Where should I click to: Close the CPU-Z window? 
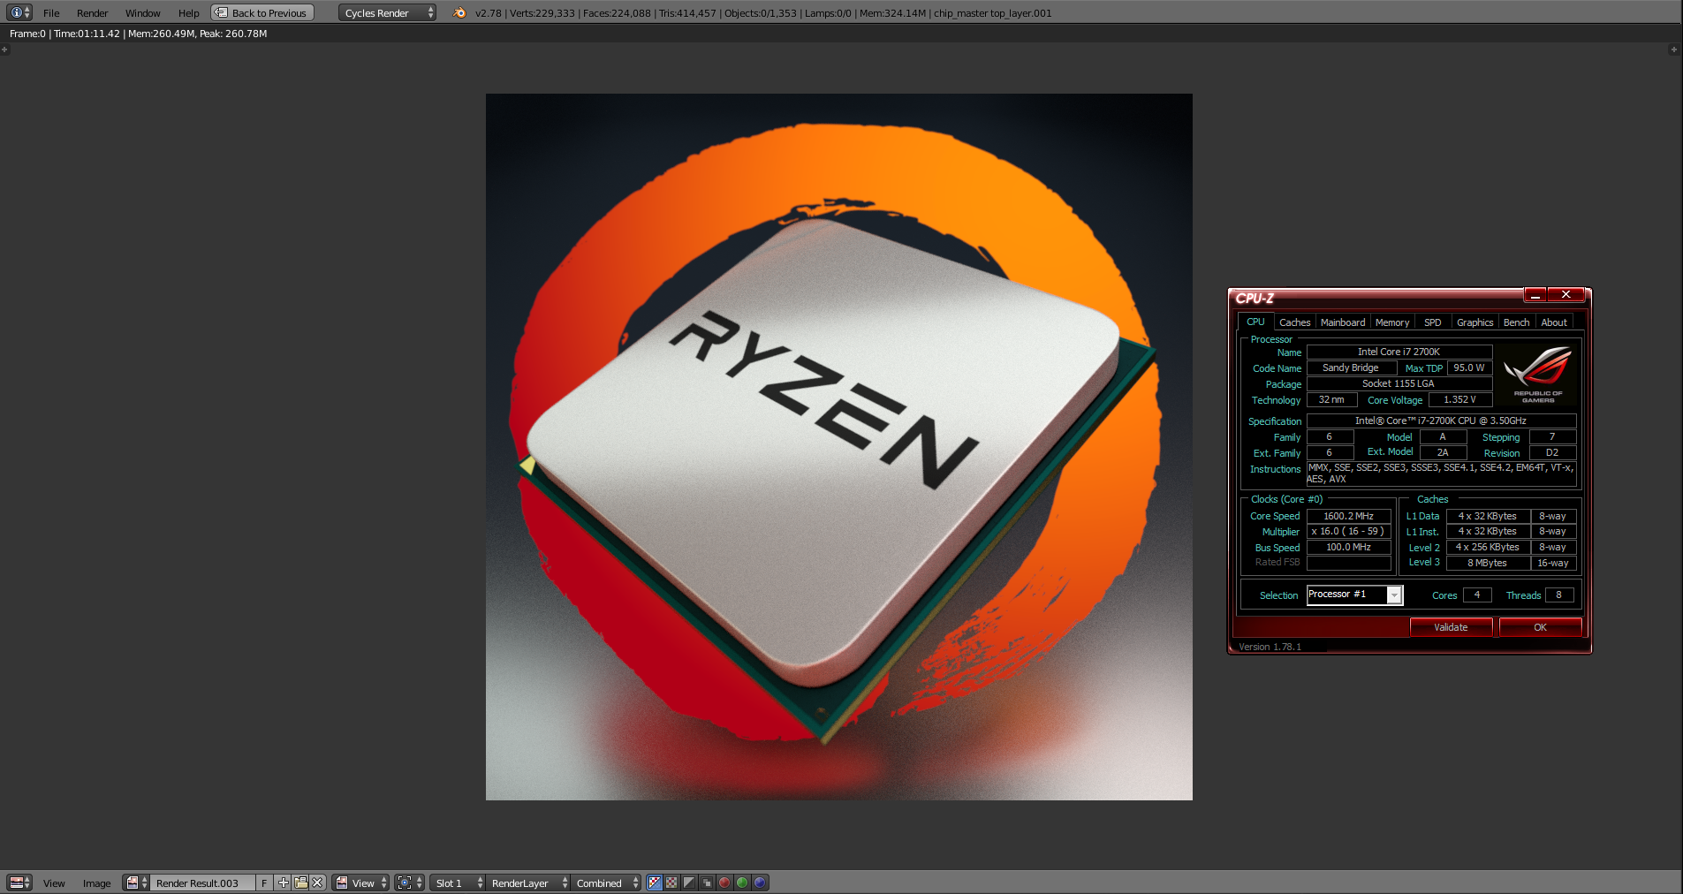[1565, 295]
